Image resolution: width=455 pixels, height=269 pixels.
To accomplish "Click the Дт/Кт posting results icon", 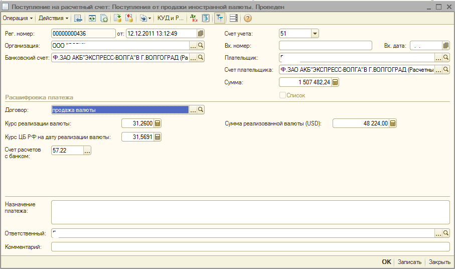I will [194, 18].
